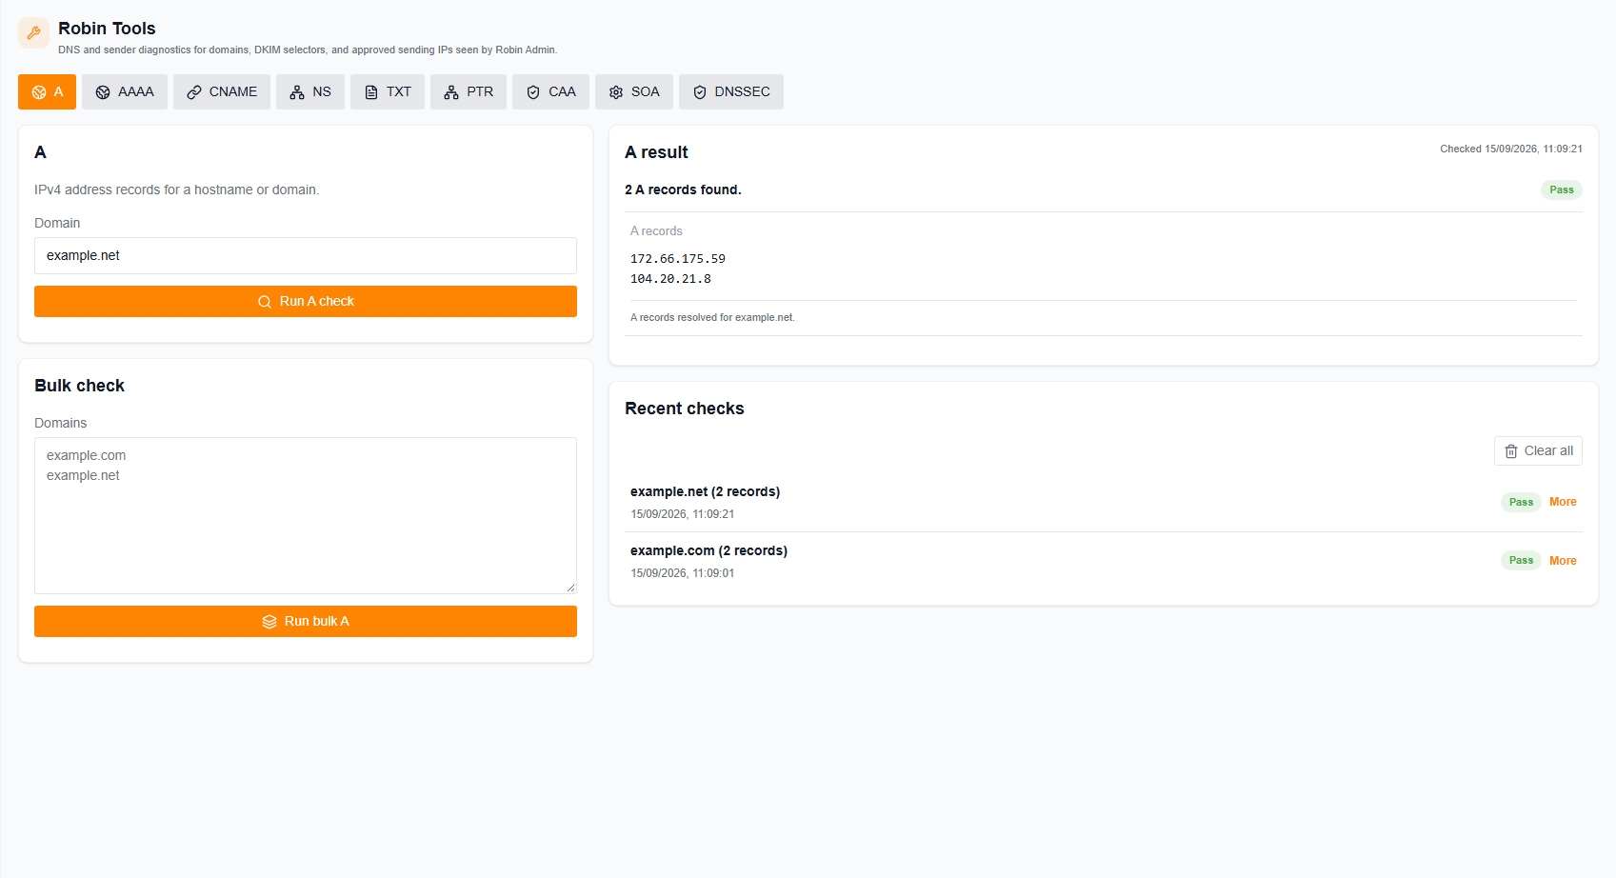Click example.net (2 records) entry
The image size is (1616, 878).
pos(705,491)
